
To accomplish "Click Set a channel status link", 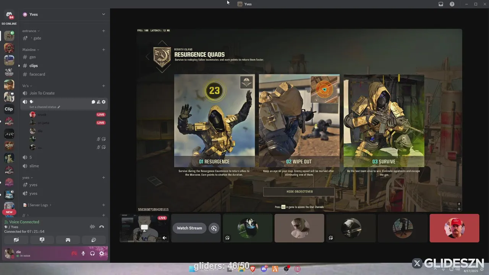I will [x=42, y=107].
